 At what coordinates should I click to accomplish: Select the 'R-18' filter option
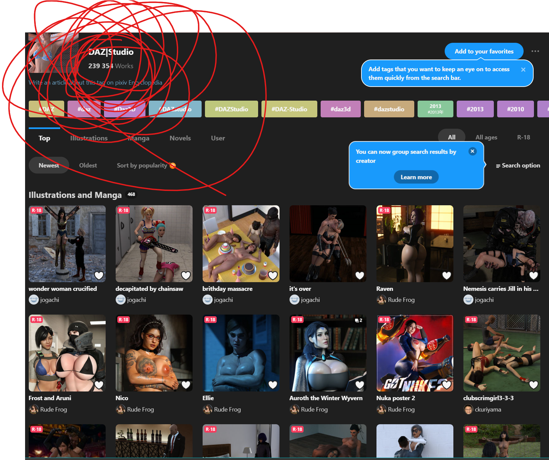[524, 137]
